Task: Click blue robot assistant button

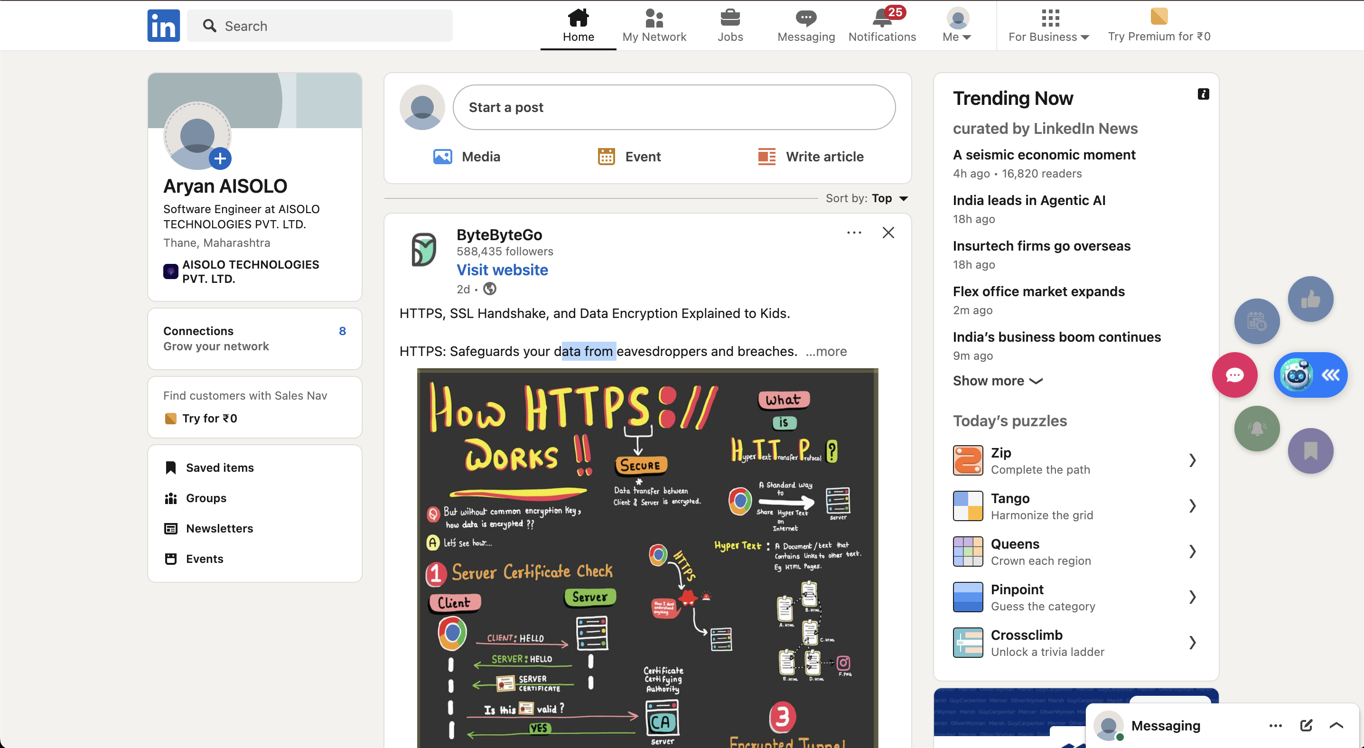Action: 1310,375
